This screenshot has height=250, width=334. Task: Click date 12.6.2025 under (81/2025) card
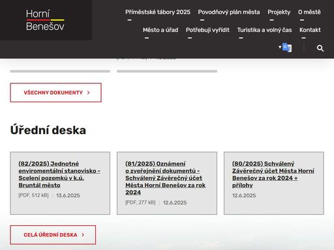[x=175, y=202]
